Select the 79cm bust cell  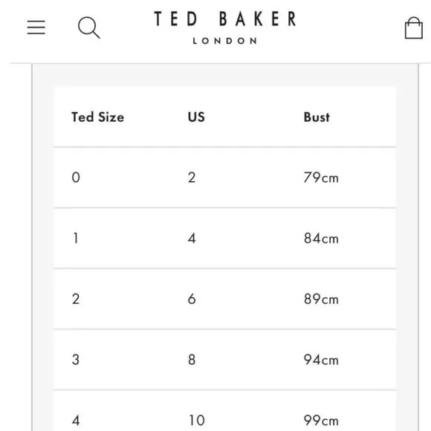coord(321,178)
